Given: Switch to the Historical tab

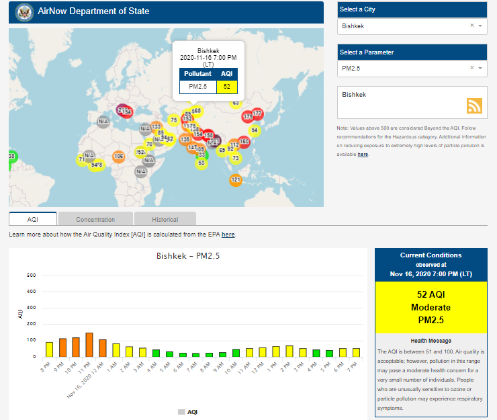Looking at the screenshot, I should tap(165, 219).
